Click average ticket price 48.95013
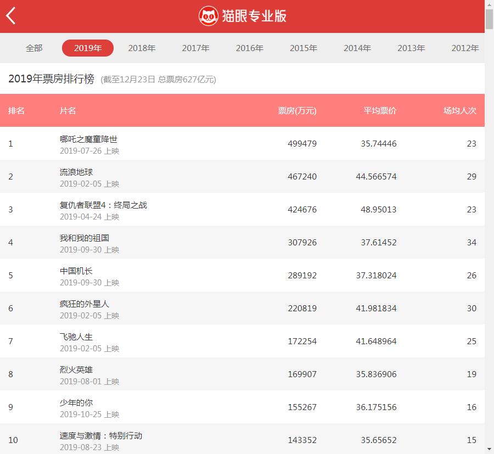This screenshot has height=454, width=494. (379, 210)
